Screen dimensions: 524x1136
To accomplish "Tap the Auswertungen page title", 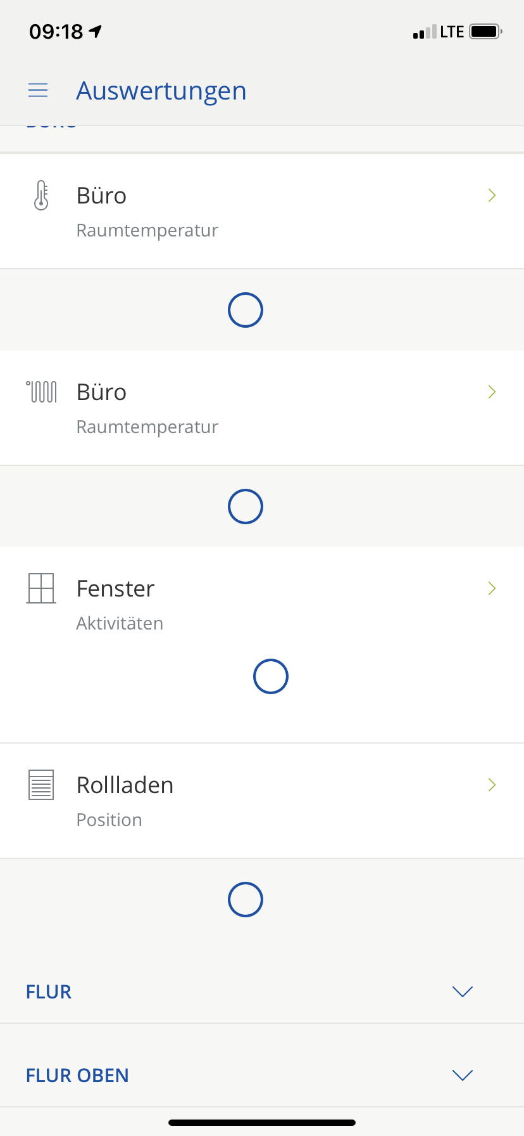I will tap(161, 91).
